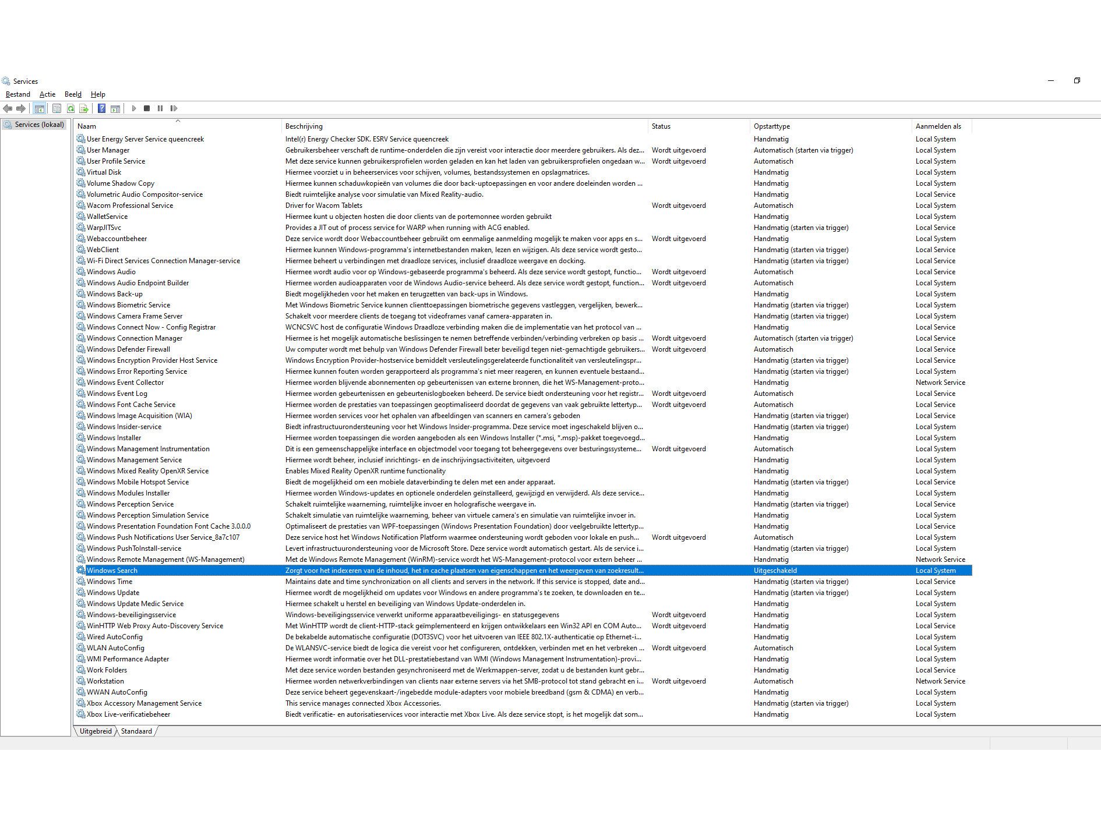1101x825 pixels.
Task: Click the Export list toolbar icon
Action: [x=84, y=108]
